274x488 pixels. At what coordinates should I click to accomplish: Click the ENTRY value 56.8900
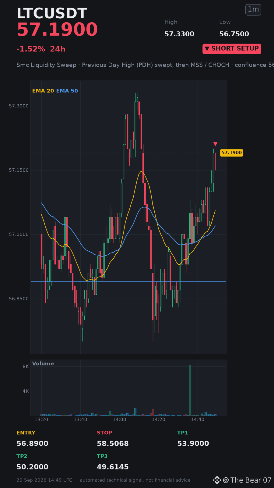click(x=32, y=443)
